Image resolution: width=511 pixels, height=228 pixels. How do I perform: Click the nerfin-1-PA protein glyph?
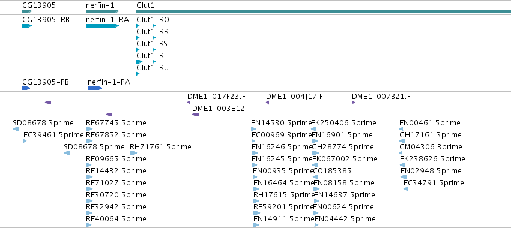[x=95, y=88]
